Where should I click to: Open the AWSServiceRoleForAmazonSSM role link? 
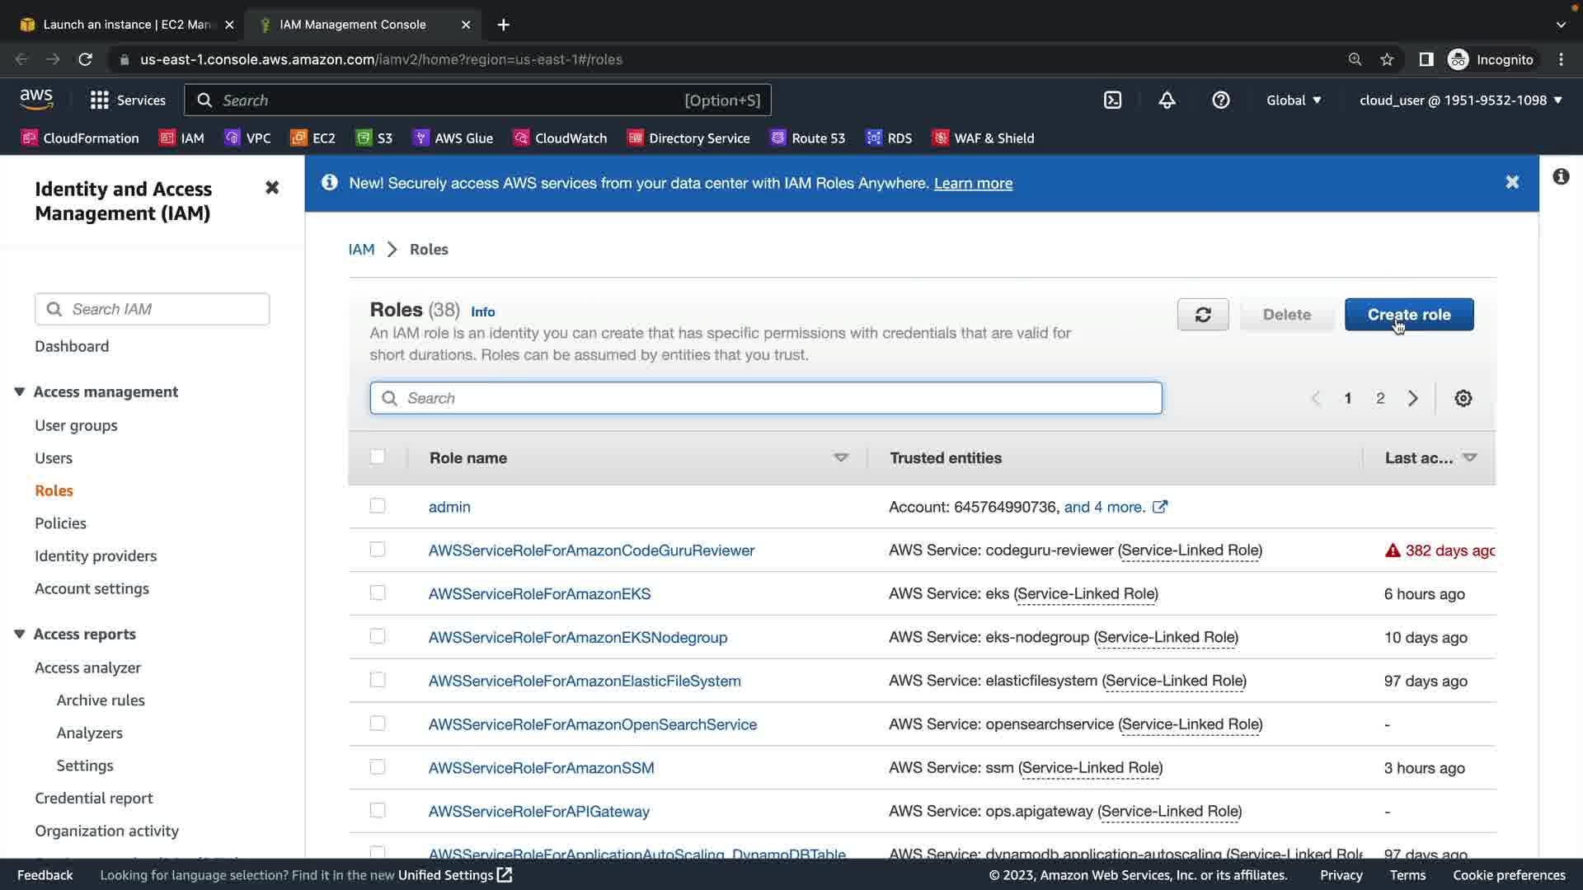click(541, 768)
